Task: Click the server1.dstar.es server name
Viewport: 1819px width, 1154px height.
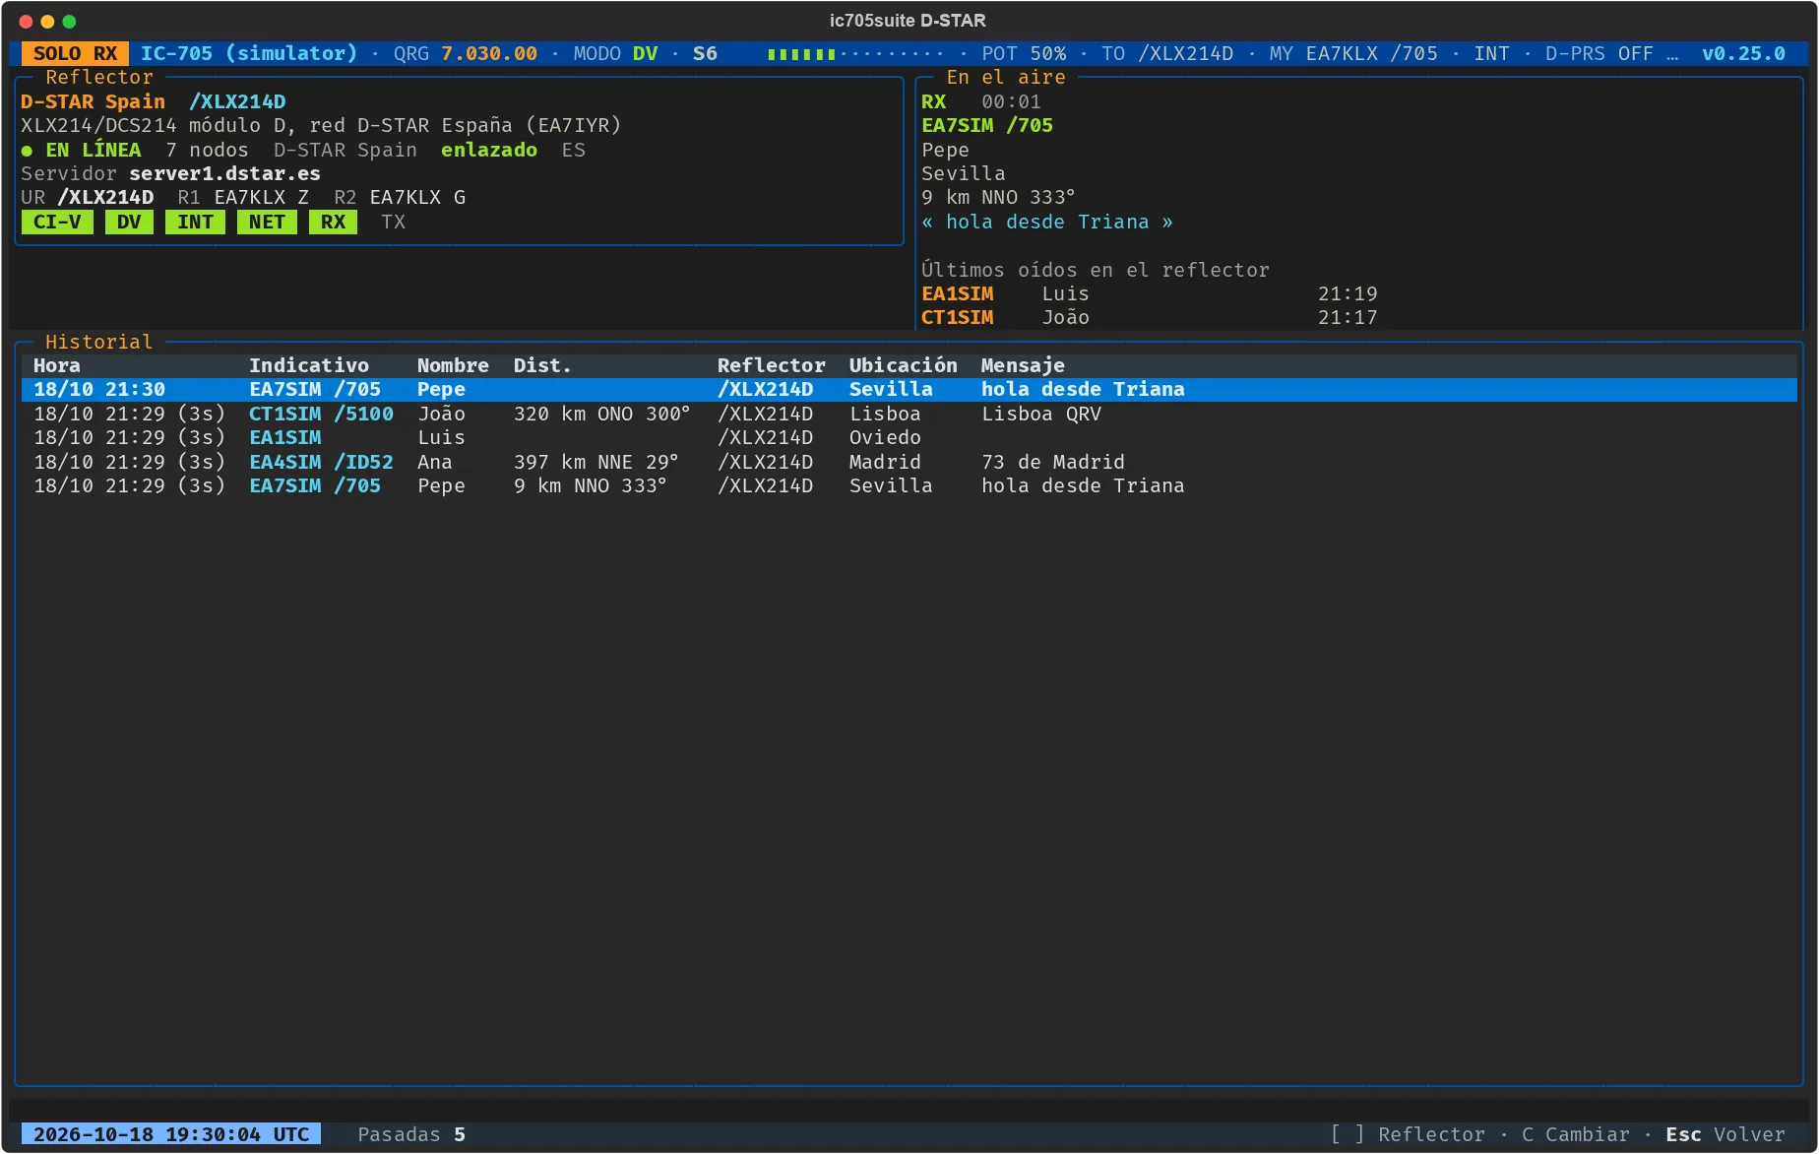Action: tap(224, 174)
